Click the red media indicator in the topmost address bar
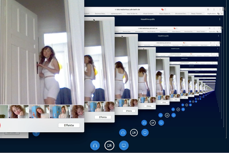 coord(162,9)
